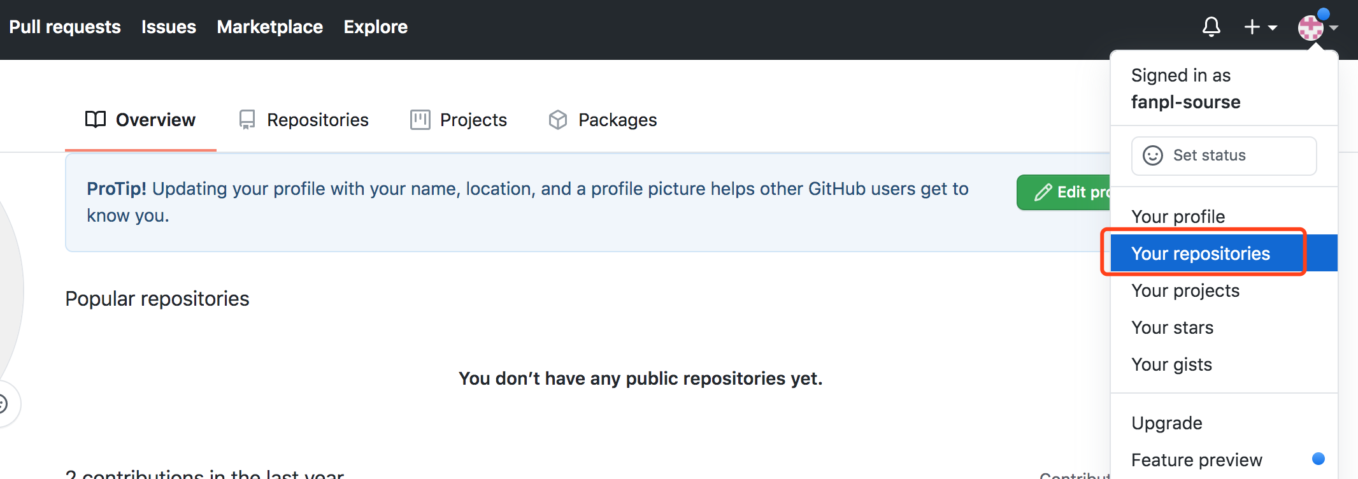Click the smiley icon in Set status
Screen dimensions: 1358x479
coord(1152,155)
